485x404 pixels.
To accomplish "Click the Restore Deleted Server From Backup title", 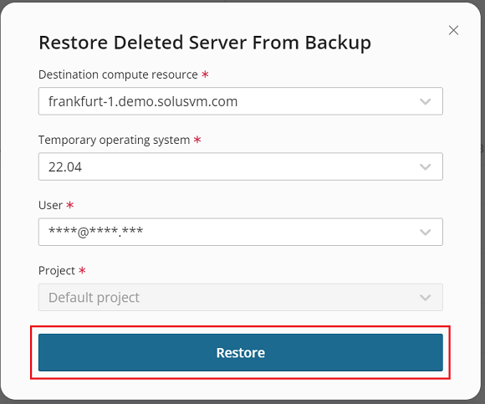I will click(205, 43).
